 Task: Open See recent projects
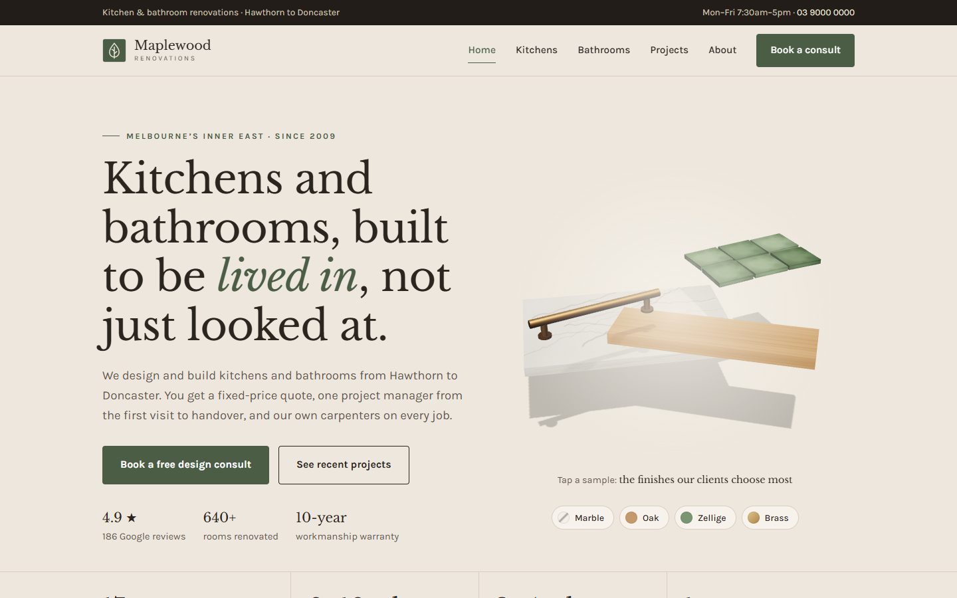tap(344, 465)
